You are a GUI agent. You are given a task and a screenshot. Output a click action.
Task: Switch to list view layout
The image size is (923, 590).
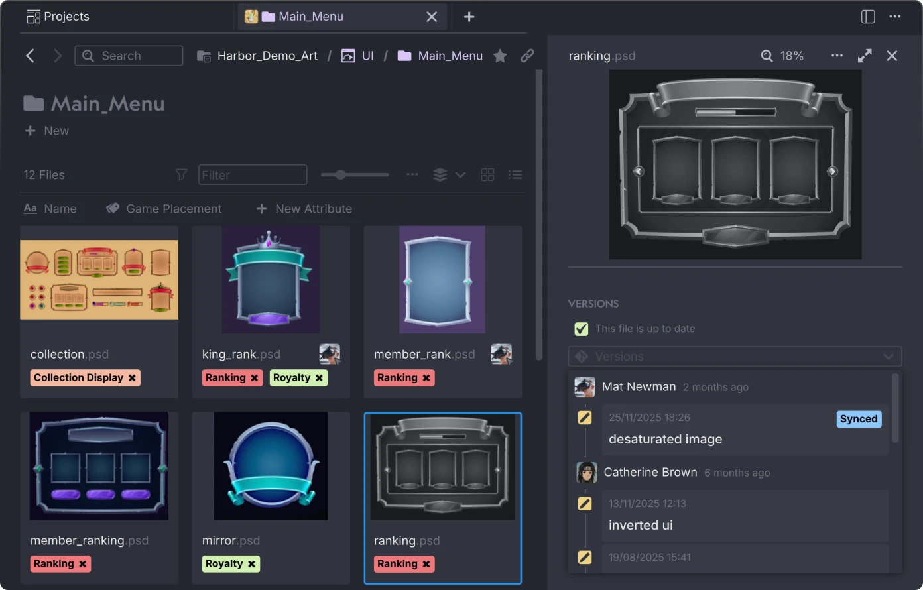(x=515, y=174)
